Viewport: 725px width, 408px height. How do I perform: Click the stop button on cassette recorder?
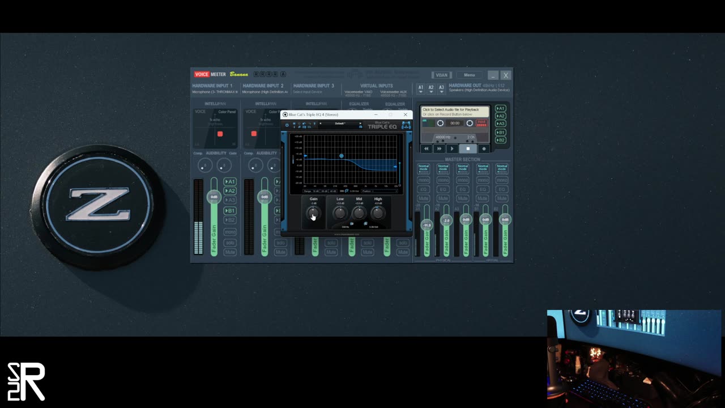(468, 148)
